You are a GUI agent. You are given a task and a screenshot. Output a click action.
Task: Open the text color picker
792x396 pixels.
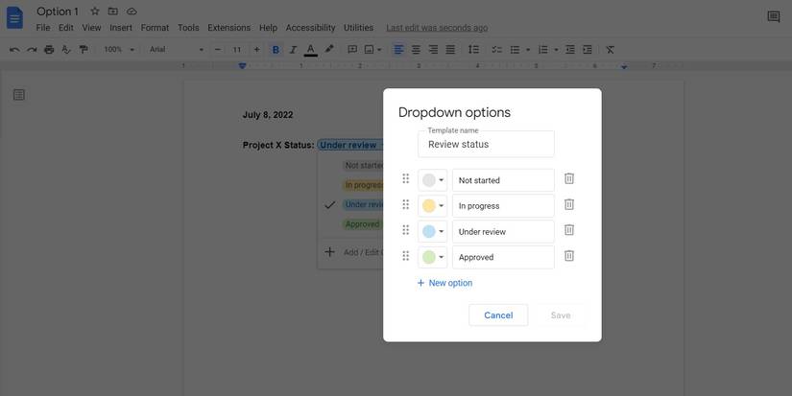(311, 50)
